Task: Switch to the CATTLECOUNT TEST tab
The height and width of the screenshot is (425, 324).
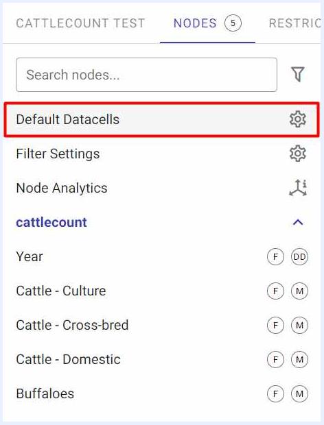Action: click(x=80, y=23)
